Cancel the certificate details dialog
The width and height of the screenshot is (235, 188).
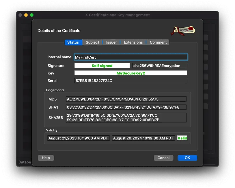pyautogui.click(x=163, y=158)
